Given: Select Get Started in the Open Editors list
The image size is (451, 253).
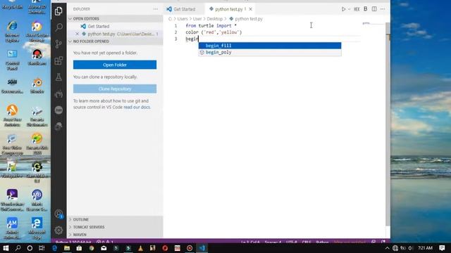Looking at the screenshot, I should (x=115, y=26).
